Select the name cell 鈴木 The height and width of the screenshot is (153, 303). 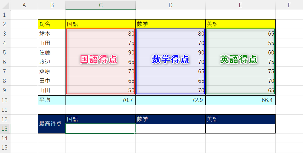click(52, 34)
